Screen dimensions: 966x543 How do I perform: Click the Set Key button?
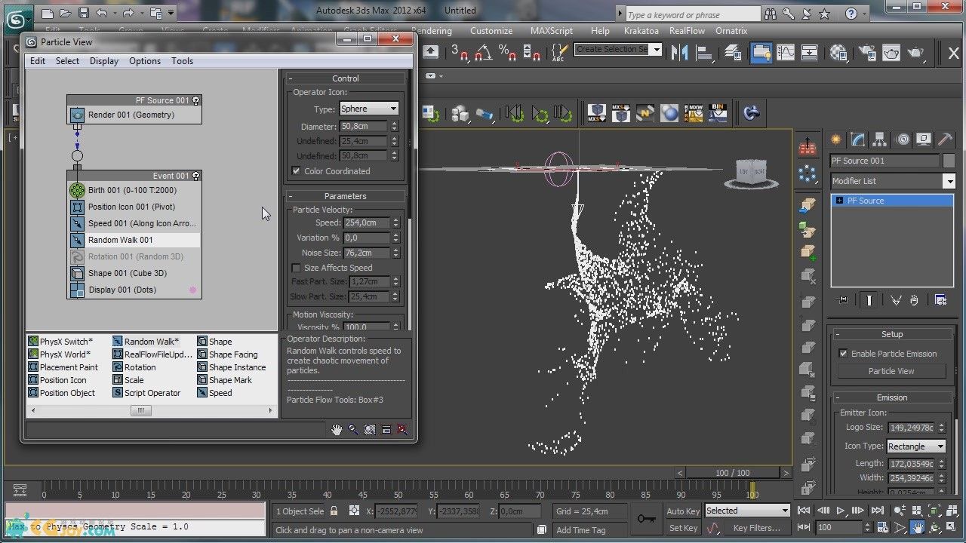click(x=683, y=528)
